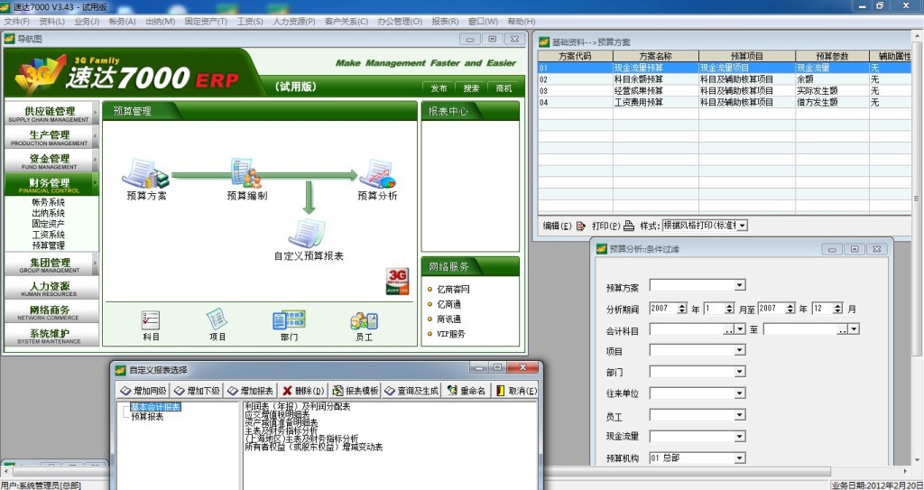Click the end month 12 spinner
924x490 pixels.
click(837, 309)
